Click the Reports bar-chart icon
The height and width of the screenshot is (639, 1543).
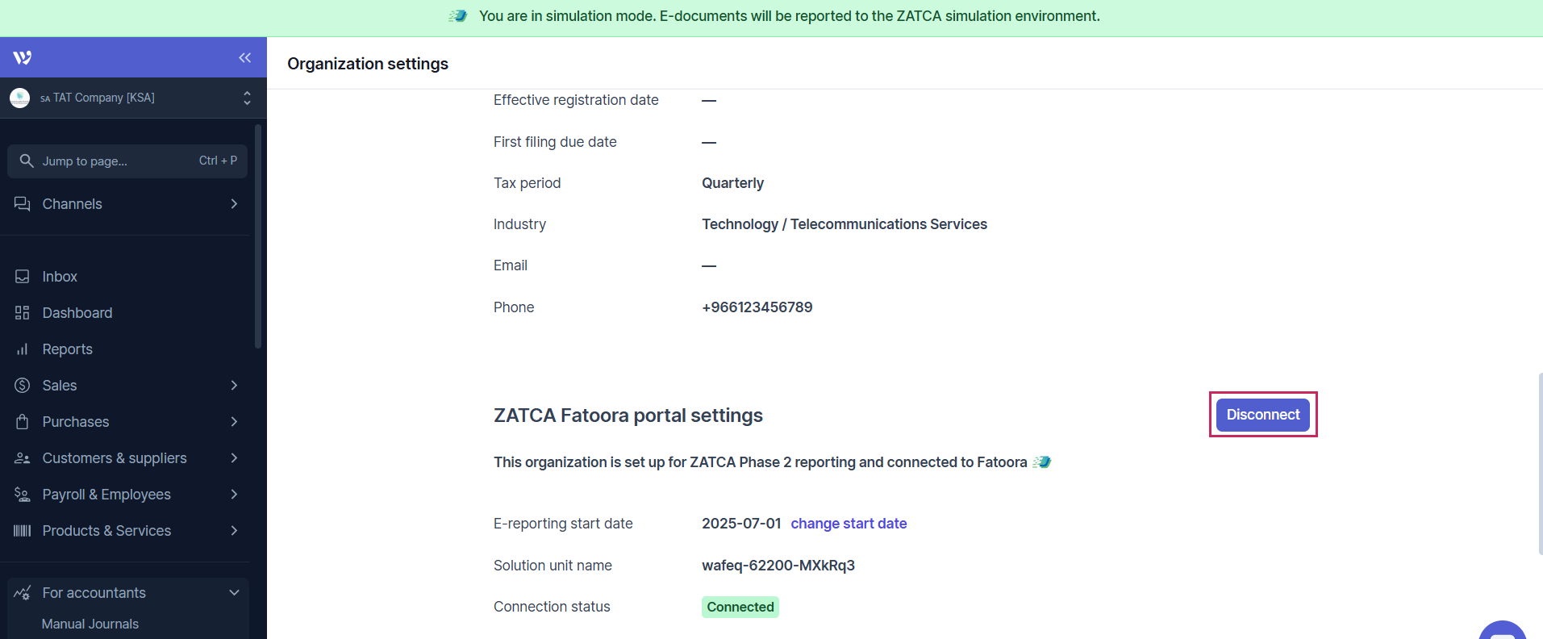[23, 349]
